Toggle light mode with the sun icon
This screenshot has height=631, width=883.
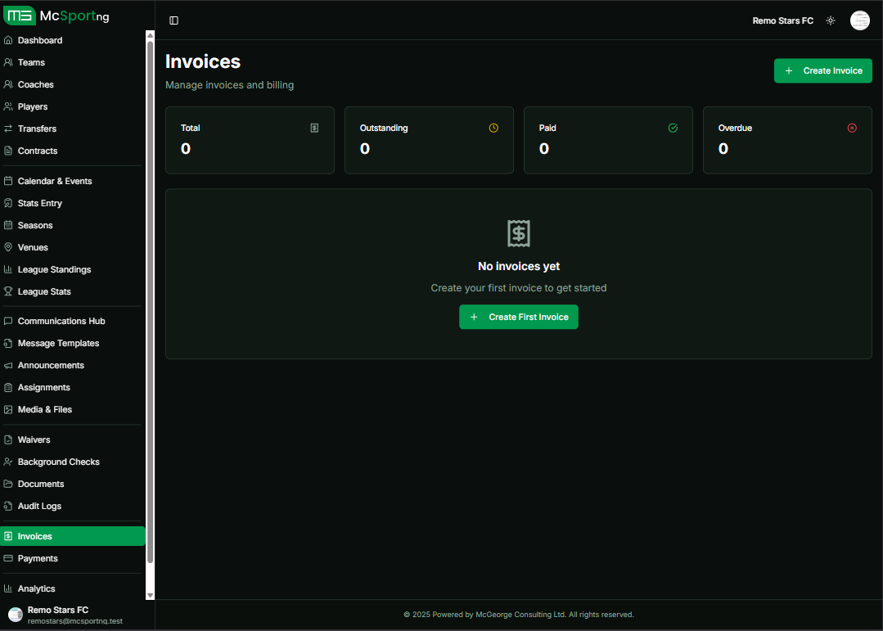(x=830, y=20)
